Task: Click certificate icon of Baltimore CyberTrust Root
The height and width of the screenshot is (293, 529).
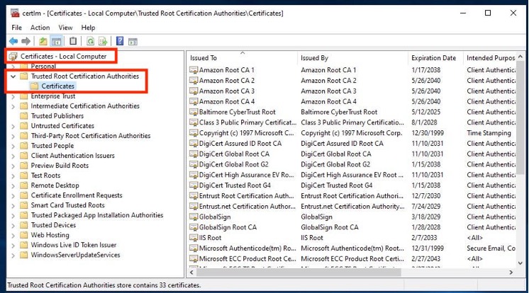Action: tap(194, 112)
